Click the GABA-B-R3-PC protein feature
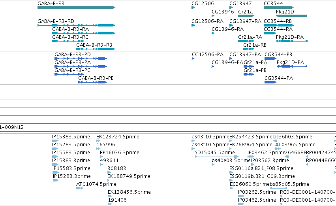Viewport: 336px width, 206px height. click(x=69, y=74)
